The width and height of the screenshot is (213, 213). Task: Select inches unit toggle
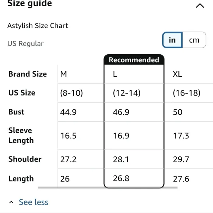[x=172, y=40]
